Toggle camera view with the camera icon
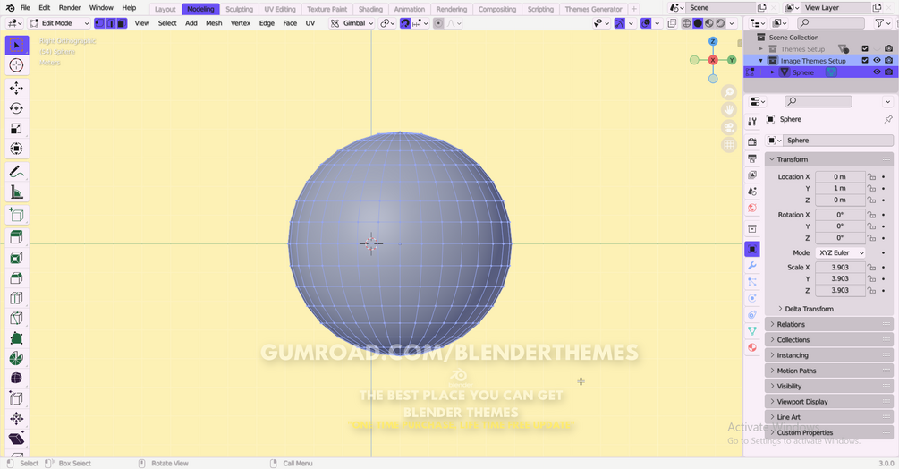 click(729, 127)
